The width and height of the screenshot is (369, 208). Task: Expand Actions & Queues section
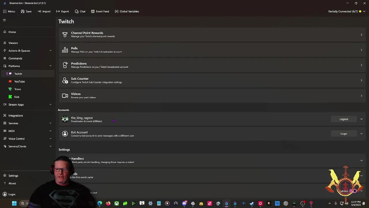coord(27,51)
